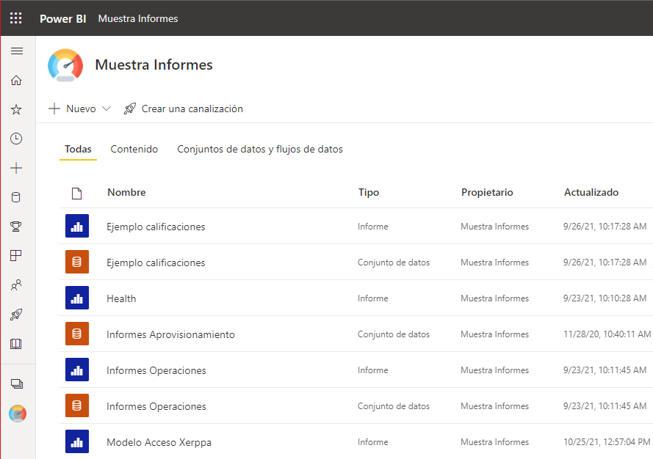Click the Create plus icon in sidebar
This screenshot has height=459, width=653.
(16, 168)
